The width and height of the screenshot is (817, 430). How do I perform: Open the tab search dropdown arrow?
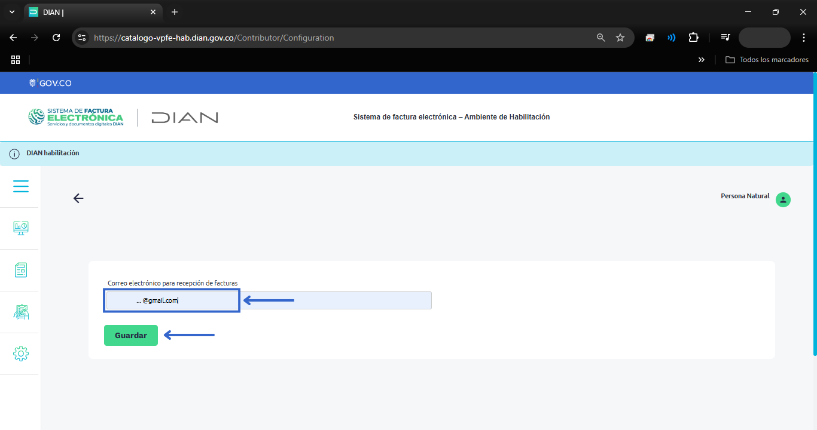click(12, 12)
